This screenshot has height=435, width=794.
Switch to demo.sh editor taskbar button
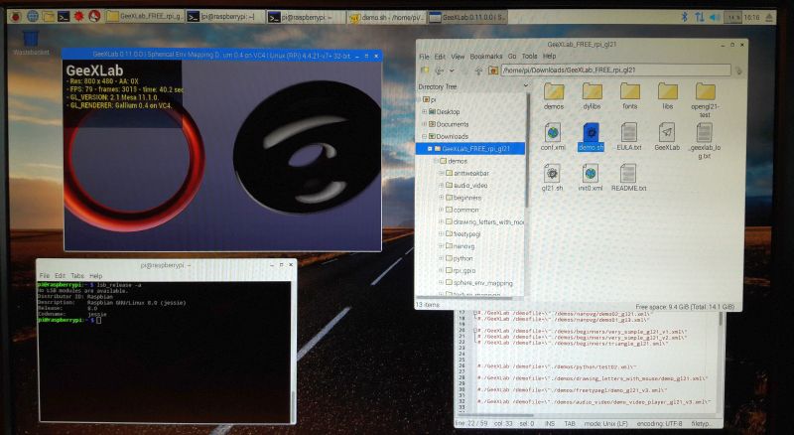click(x=386, y=17)
